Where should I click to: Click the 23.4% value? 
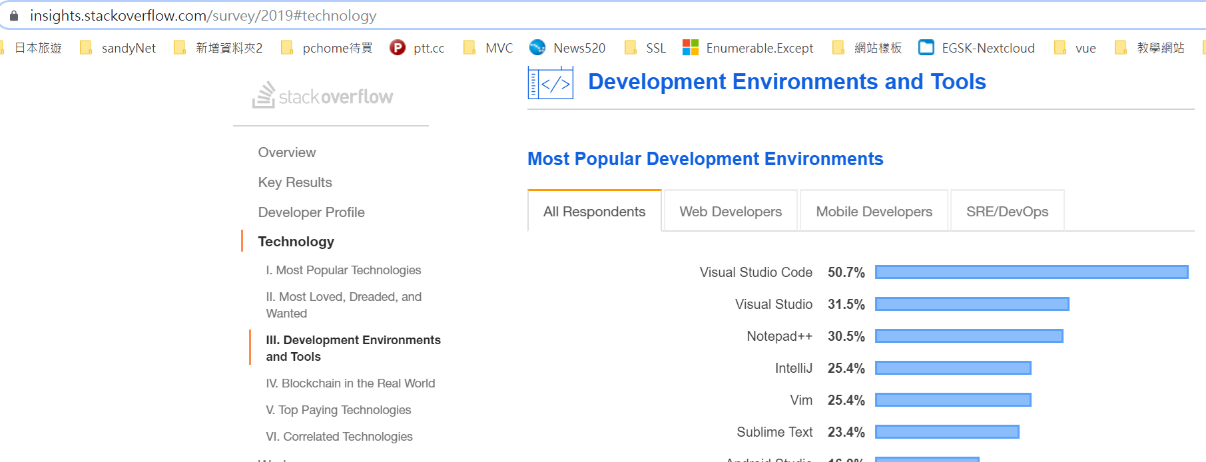(846, 432)
